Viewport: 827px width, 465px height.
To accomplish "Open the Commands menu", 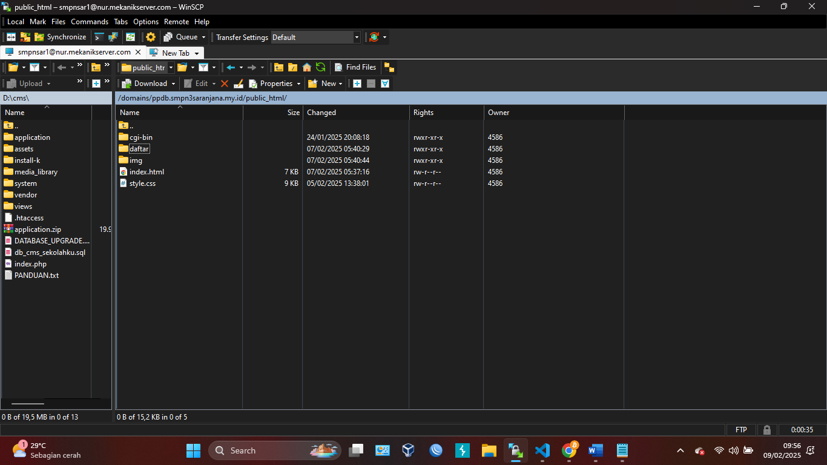I will 90,21.
